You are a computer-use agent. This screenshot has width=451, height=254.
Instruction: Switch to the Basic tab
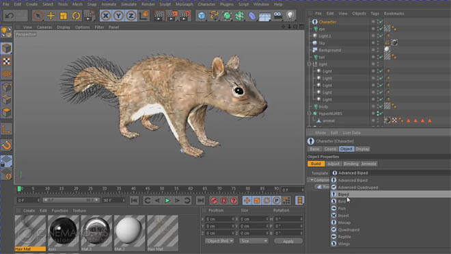pyautogui.click(x=314, y=149)
